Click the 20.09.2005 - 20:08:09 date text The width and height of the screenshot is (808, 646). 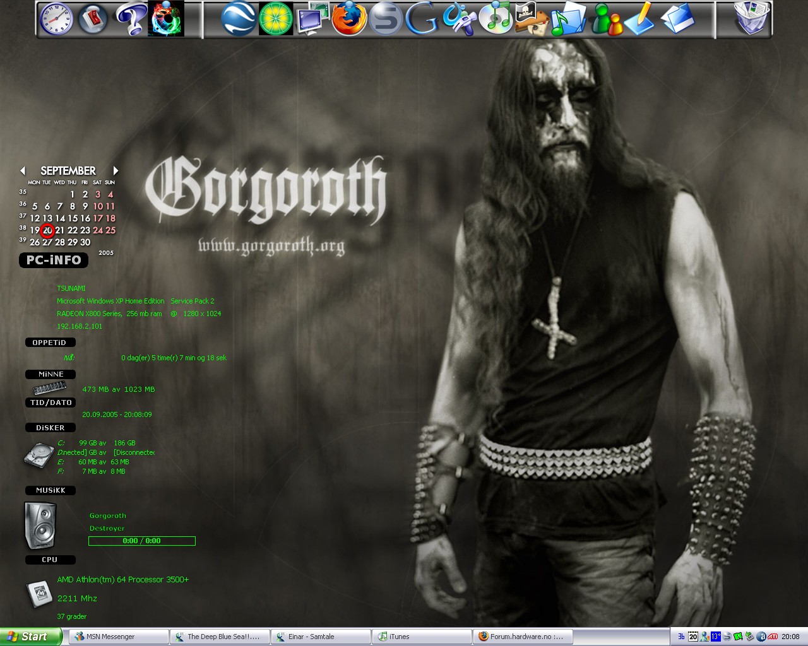117,414
